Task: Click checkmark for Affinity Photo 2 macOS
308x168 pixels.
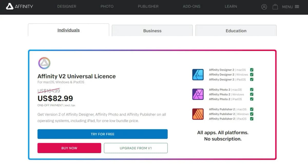Action: click(x=252, y=89)
